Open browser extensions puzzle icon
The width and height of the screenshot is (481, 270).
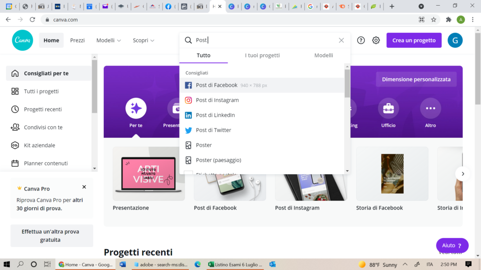pyautogui.click(x=449, y=20)
